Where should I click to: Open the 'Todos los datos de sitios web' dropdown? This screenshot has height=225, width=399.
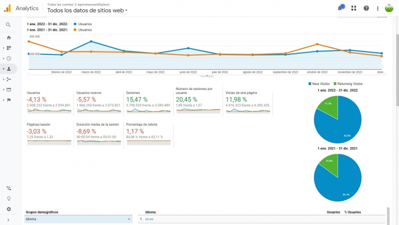pos(88,10)
